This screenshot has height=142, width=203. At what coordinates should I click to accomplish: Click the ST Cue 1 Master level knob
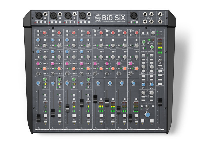click(143, 67)
